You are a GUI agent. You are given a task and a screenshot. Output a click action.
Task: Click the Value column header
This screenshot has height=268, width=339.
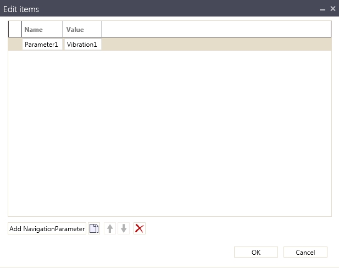click(x=82, y=30)
